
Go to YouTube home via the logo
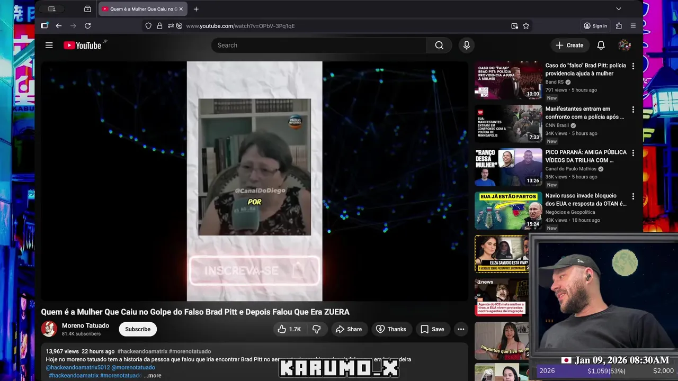[82, 46]
